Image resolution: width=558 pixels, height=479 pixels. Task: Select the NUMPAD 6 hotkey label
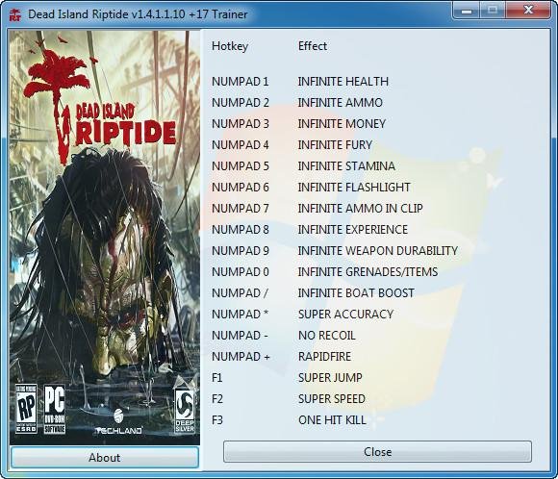[241, 188]
